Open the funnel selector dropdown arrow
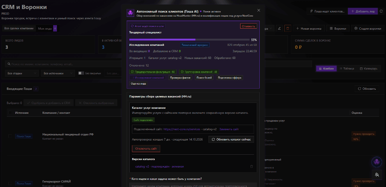386x187 pixels. coord(271,29)
